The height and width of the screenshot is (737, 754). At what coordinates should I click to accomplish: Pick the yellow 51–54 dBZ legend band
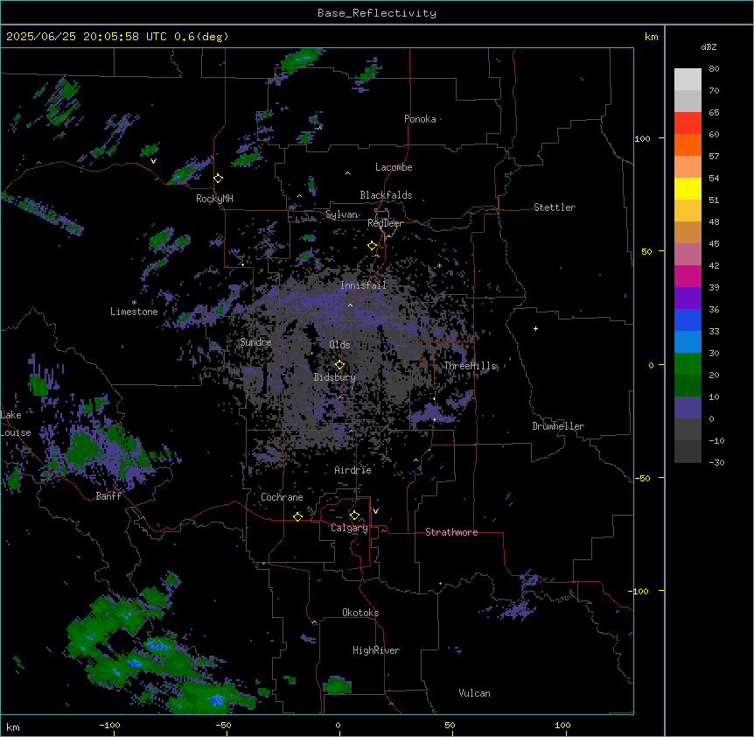tap(688, 188)
